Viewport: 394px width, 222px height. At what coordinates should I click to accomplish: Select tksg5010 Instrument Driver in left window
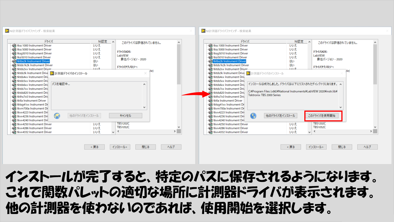pos(34,53)
